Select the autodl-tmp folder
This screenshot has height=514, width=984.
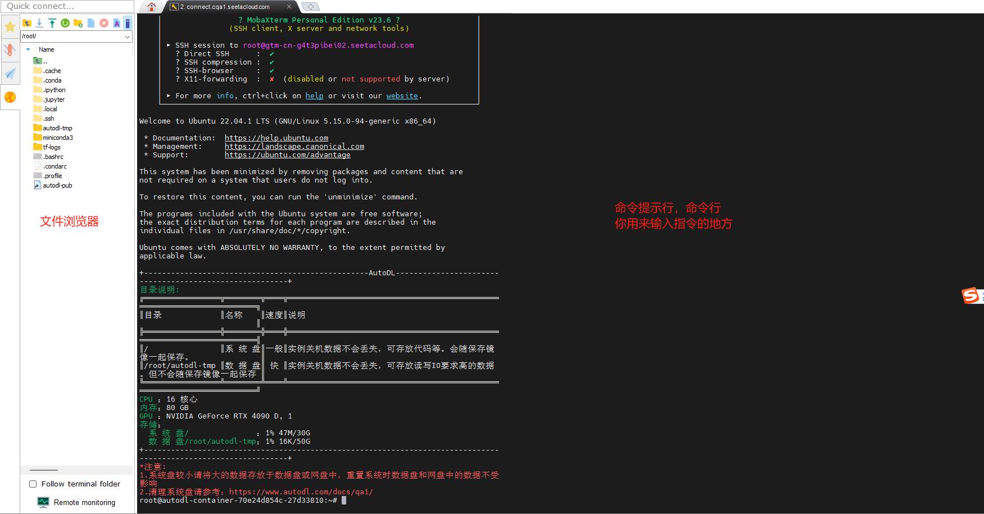click(53, 128)
